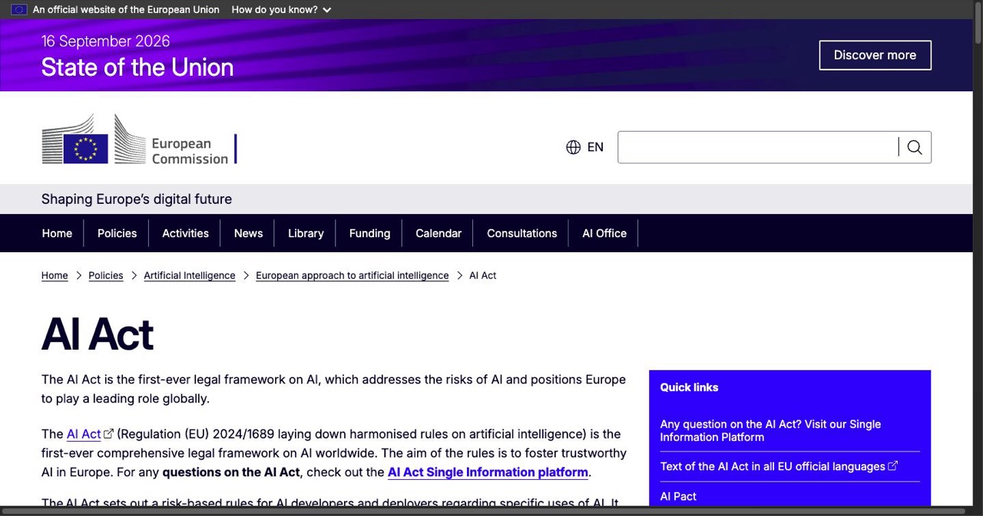
Task: Click the globe language icon
Action: tap(573, 147)
